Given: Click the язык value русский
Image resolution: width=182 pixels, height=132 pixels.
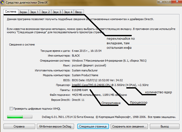Looking at the screenshot, I should pos(89,65).
